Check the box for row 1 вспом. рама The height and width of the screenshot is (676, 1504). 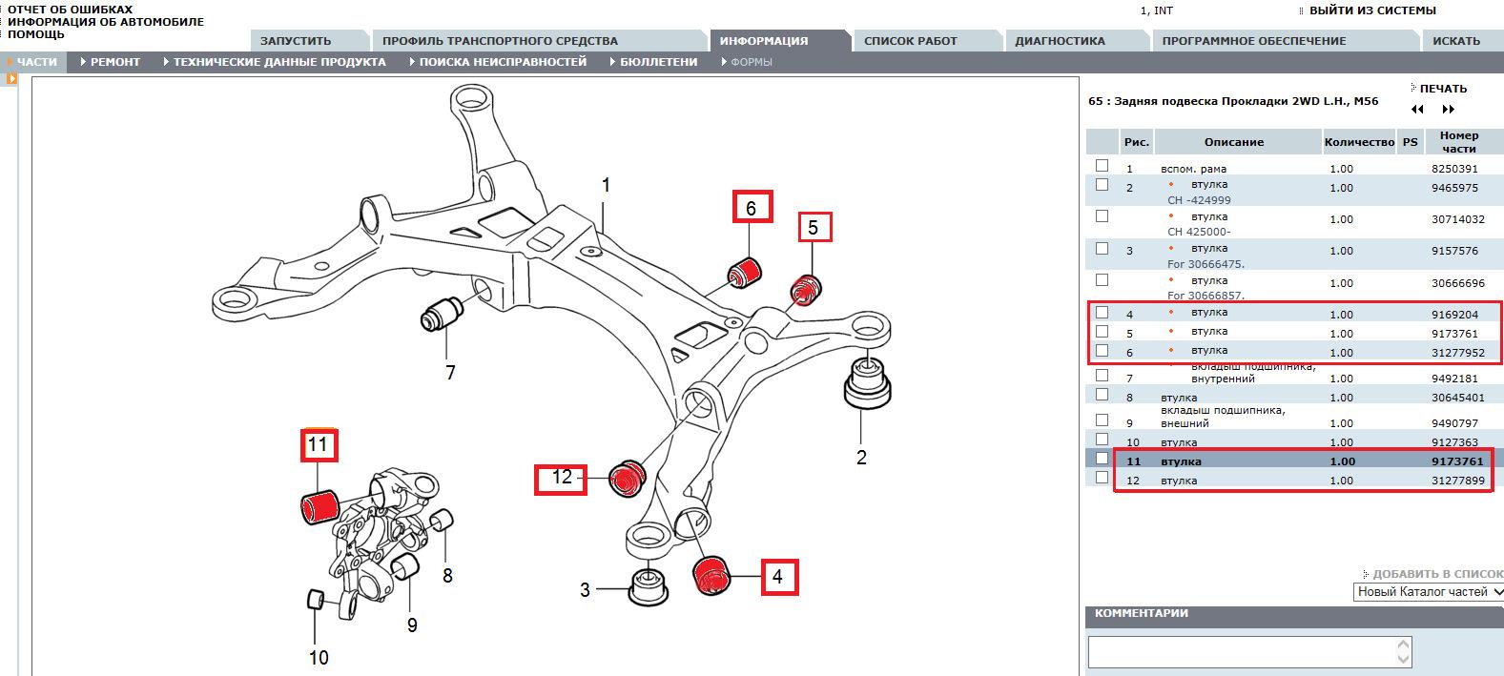click(x=1102, y=166)
